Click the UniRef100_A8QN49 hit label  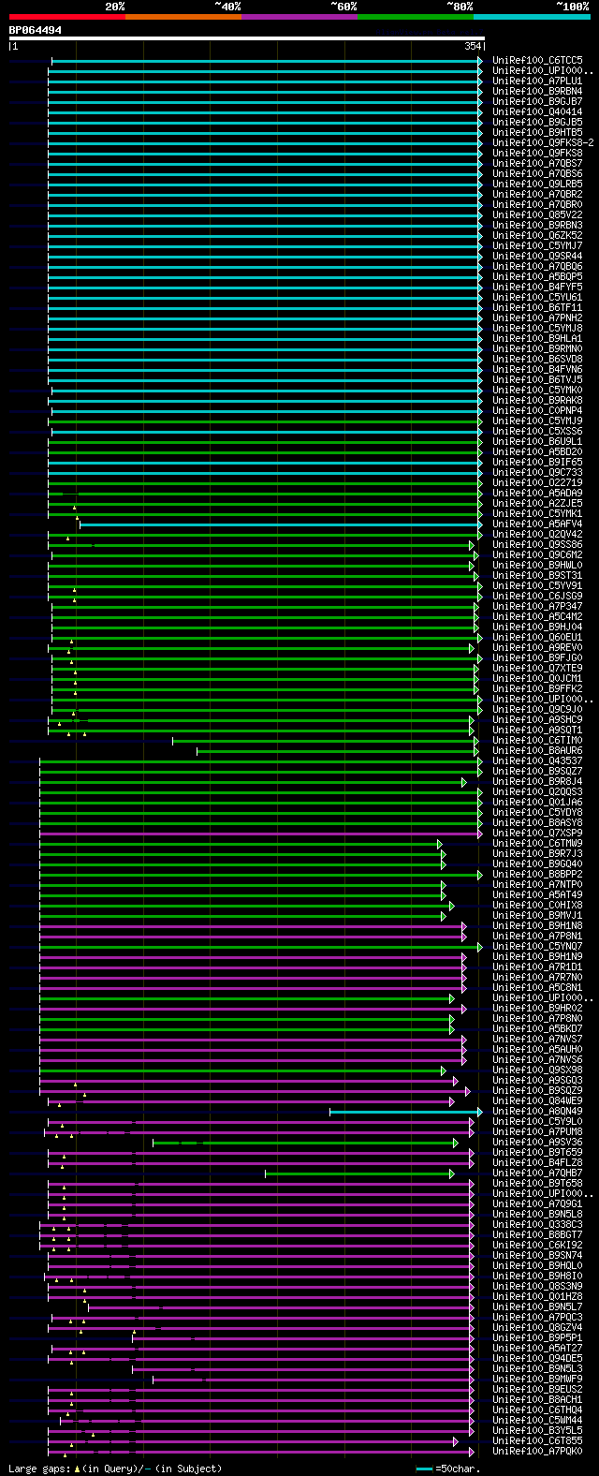[x=537, y=1111]
